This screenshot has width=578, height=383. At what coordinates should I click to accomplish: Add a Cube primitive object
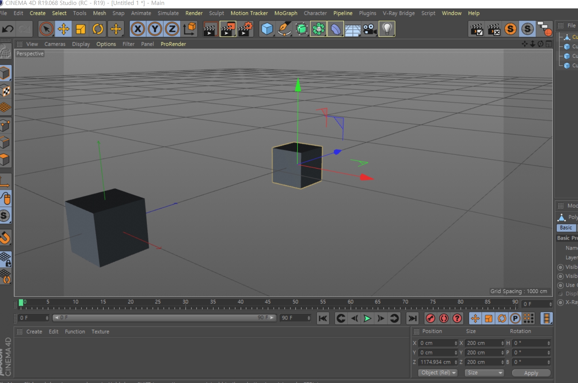[267, 29]
